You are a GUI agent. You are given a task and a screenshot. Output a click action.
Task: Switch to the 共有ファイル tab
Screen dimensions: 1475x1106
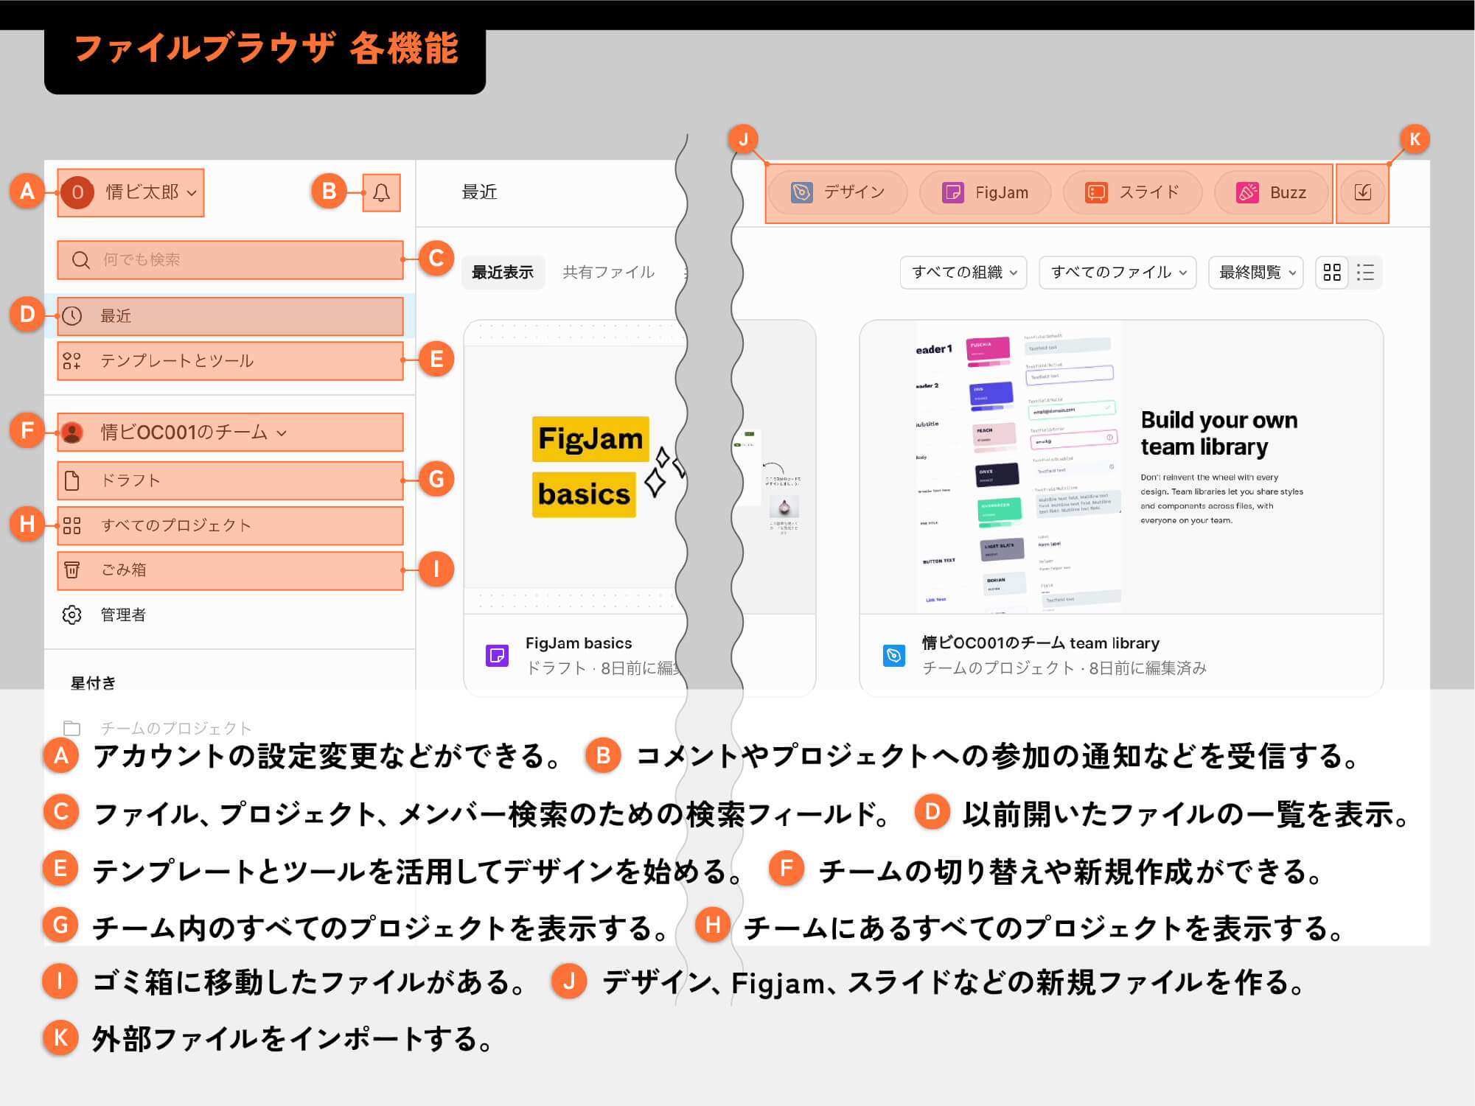(x=609, y=273)
